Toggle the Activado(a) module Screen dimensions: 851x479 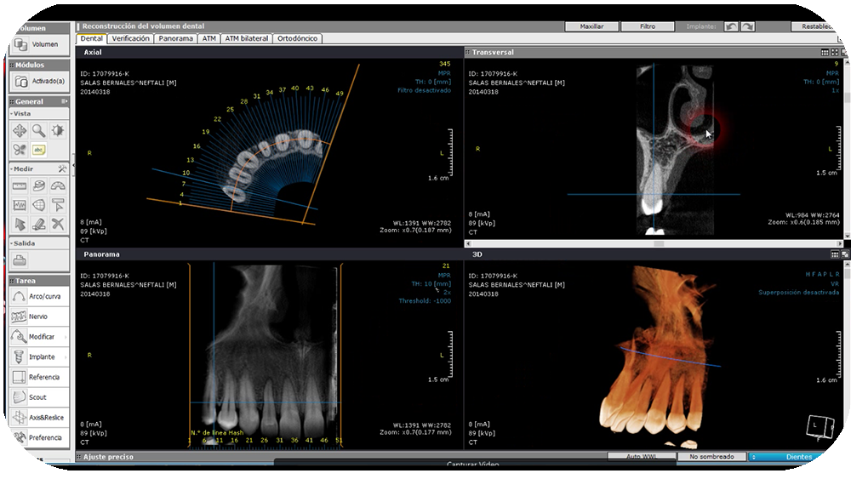(x=39, y=82)
